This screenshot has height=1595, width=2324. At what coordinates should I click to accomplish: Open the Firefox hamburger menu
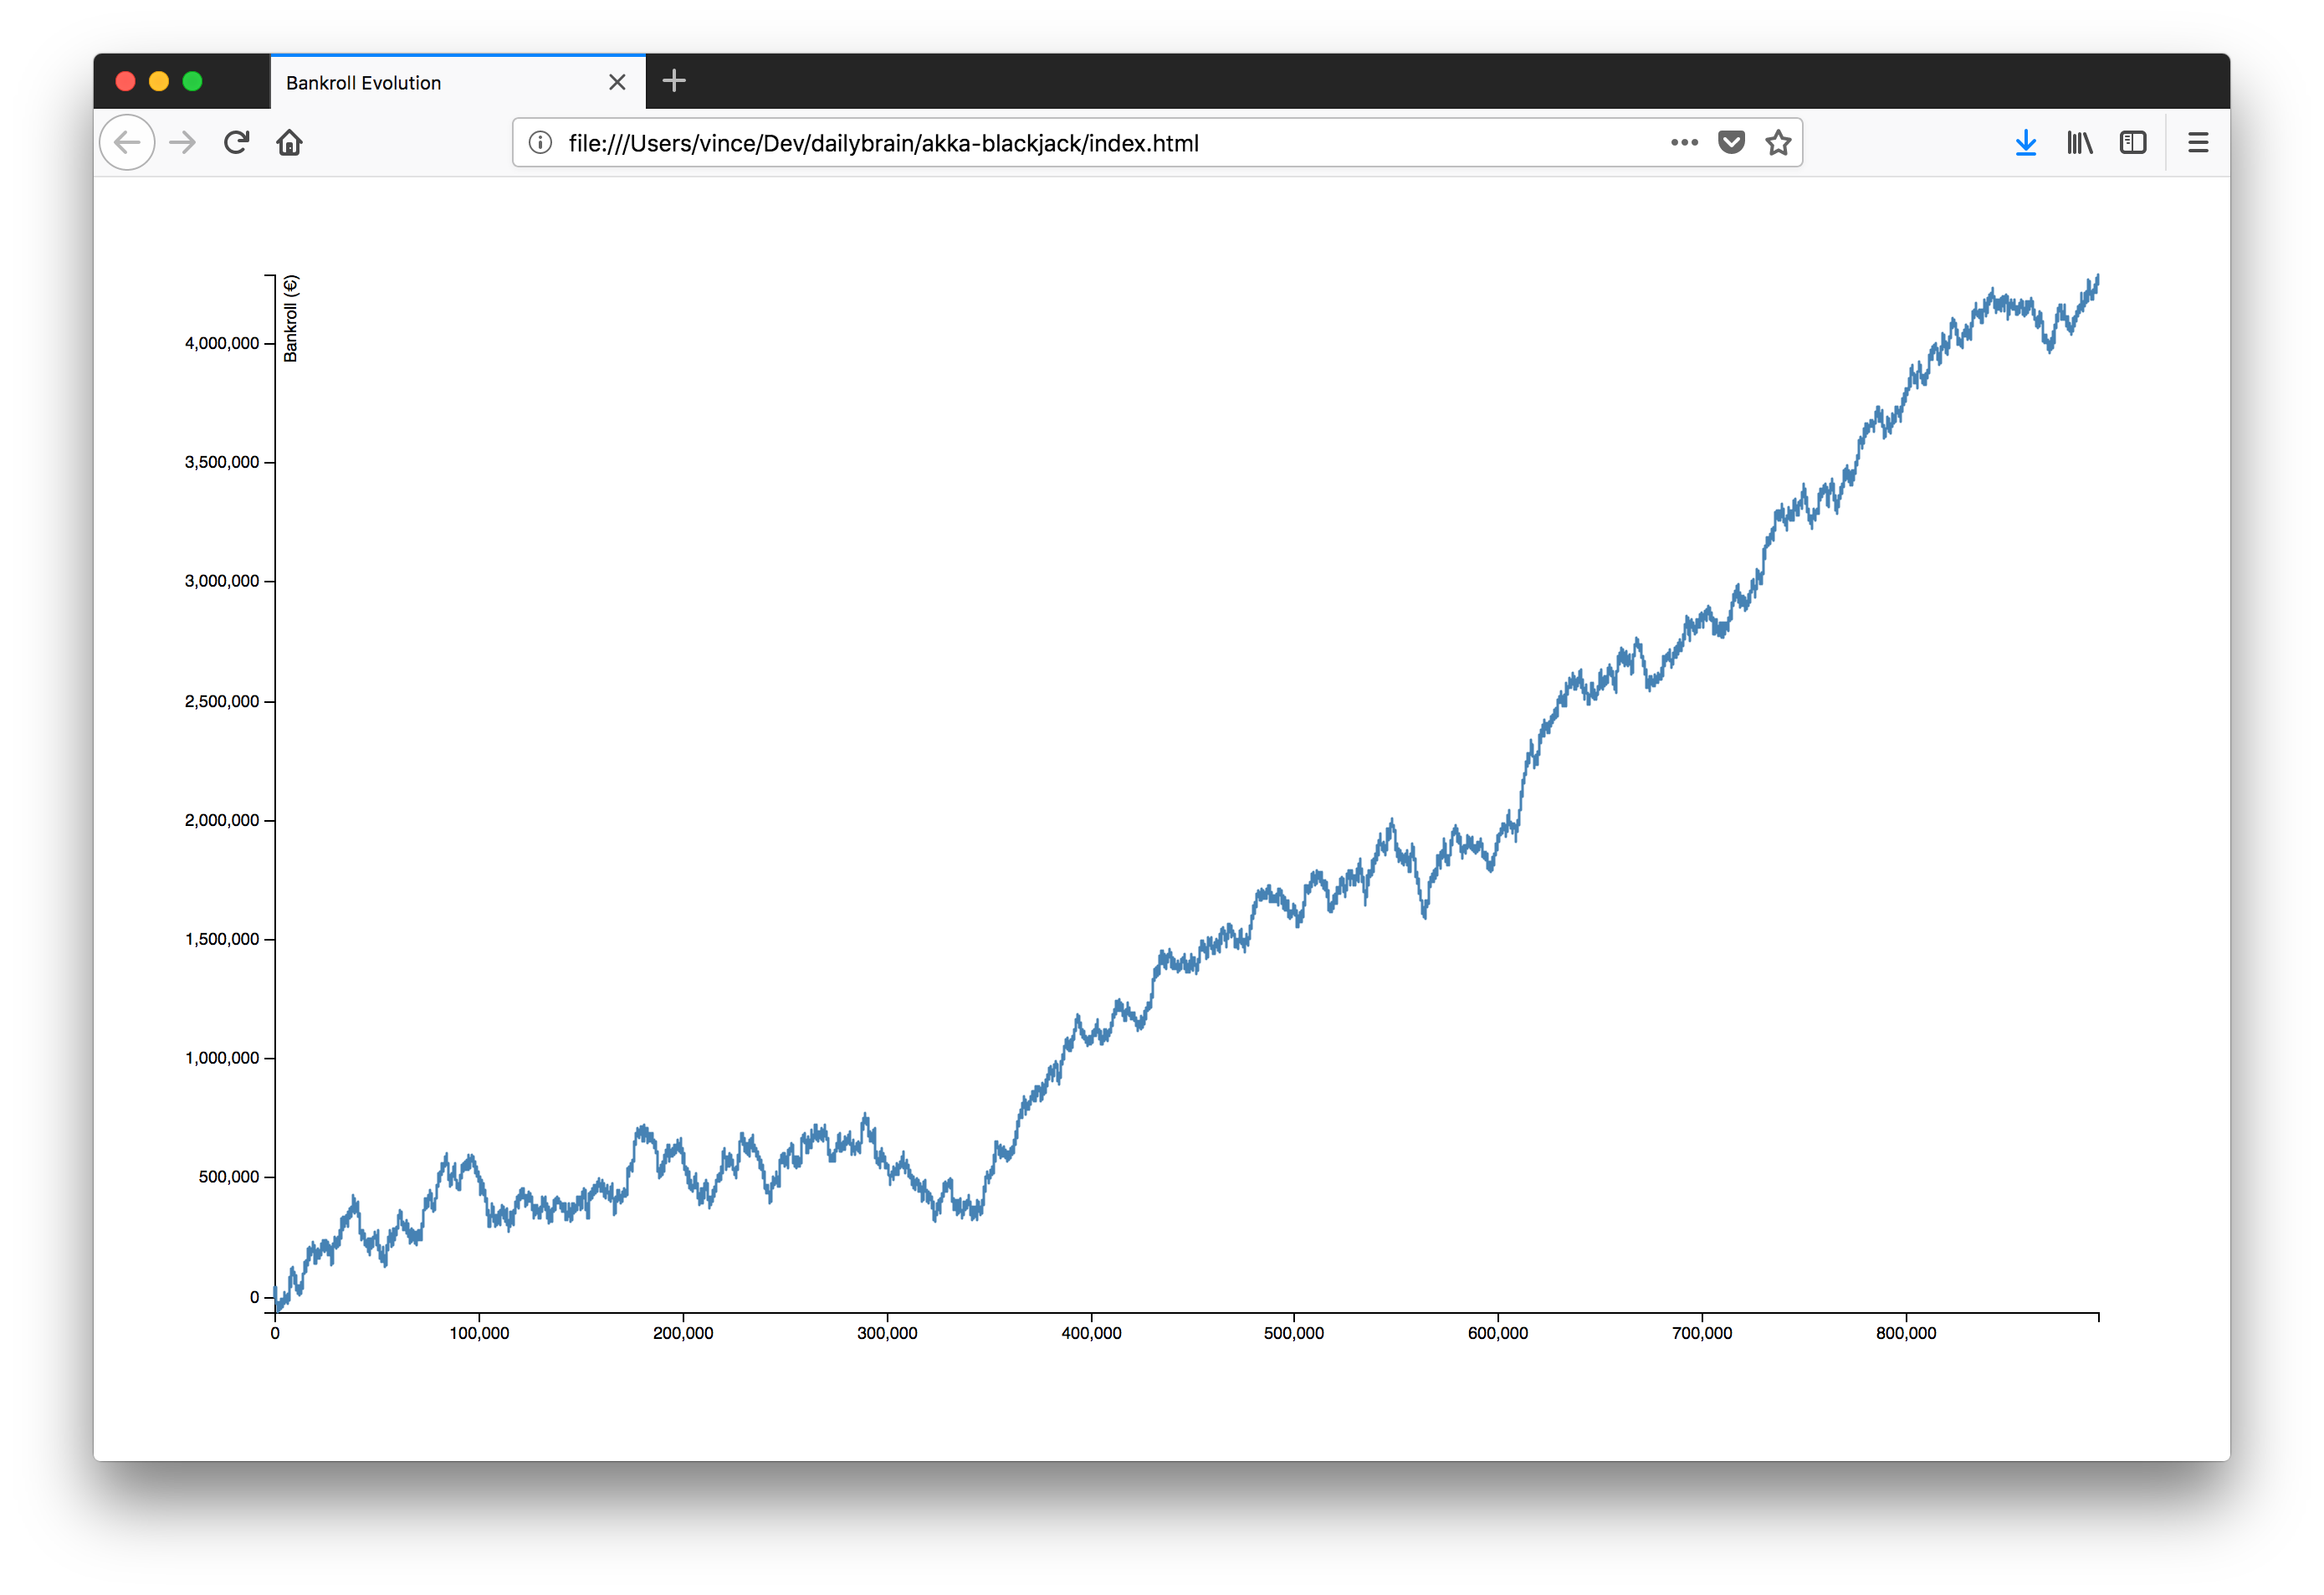pos(2197,143)
